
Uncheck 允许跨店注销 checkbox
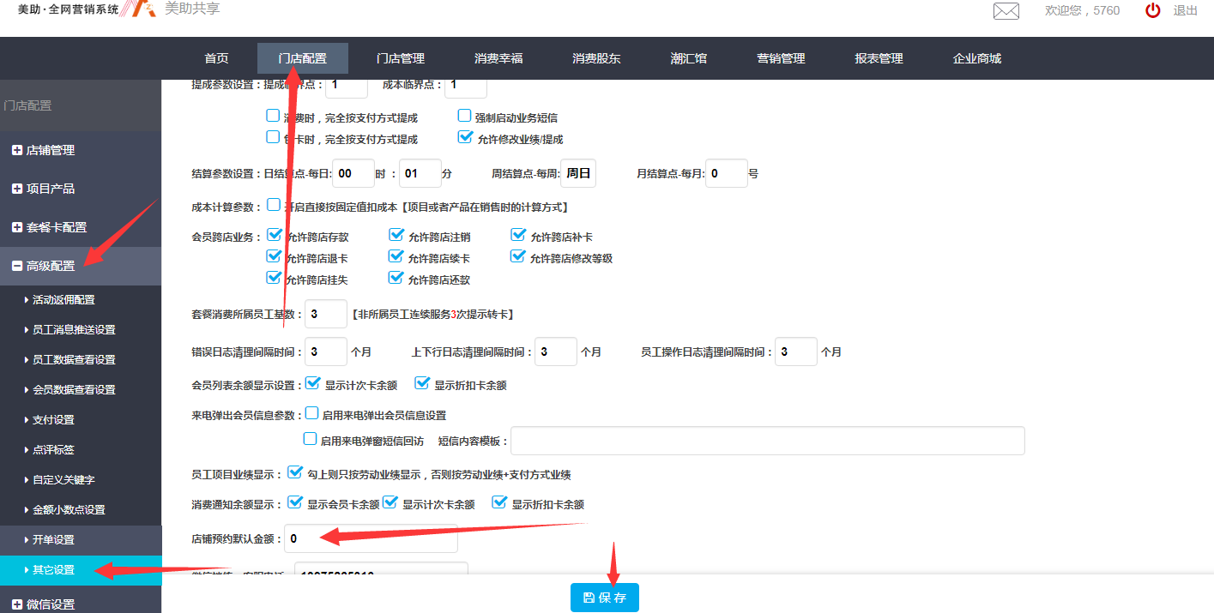[396, 234]
